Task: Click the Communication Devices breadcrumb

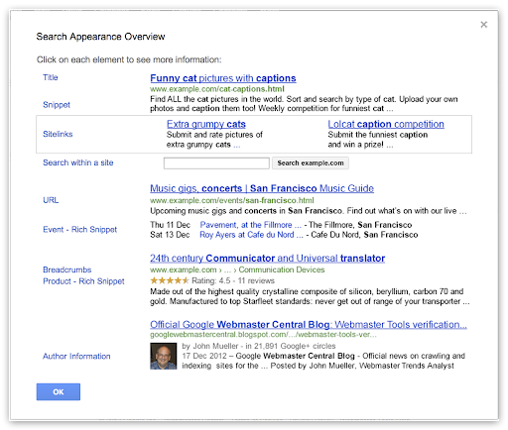Action: click(x=282, y=269)
